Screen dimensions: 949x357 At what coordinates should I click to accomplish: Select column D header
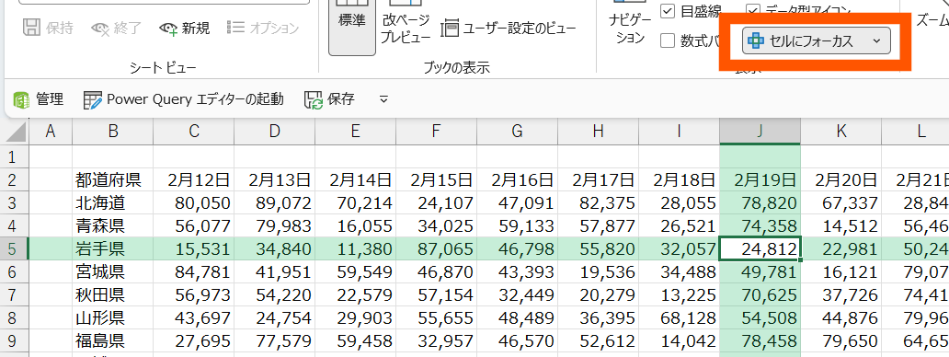(x=275, y=132)
